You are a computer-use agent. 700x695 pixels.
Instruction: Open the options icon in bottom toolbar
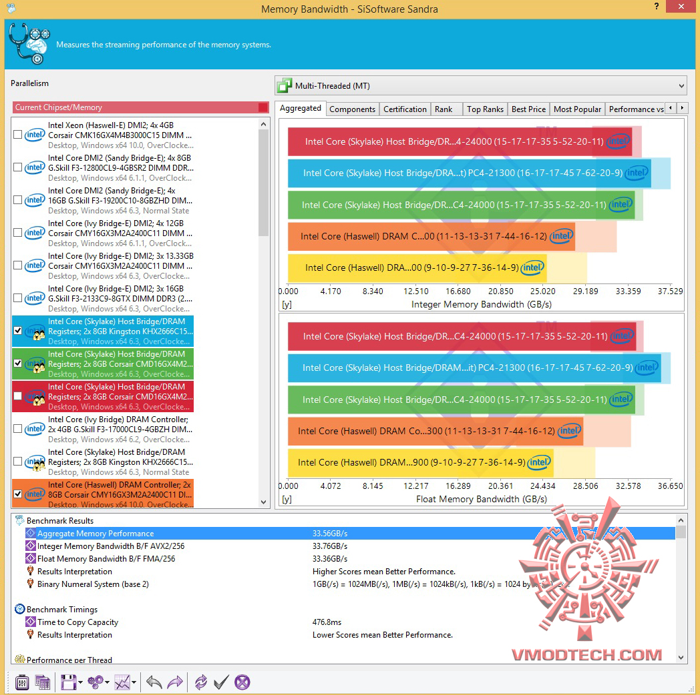click(21, 682)
